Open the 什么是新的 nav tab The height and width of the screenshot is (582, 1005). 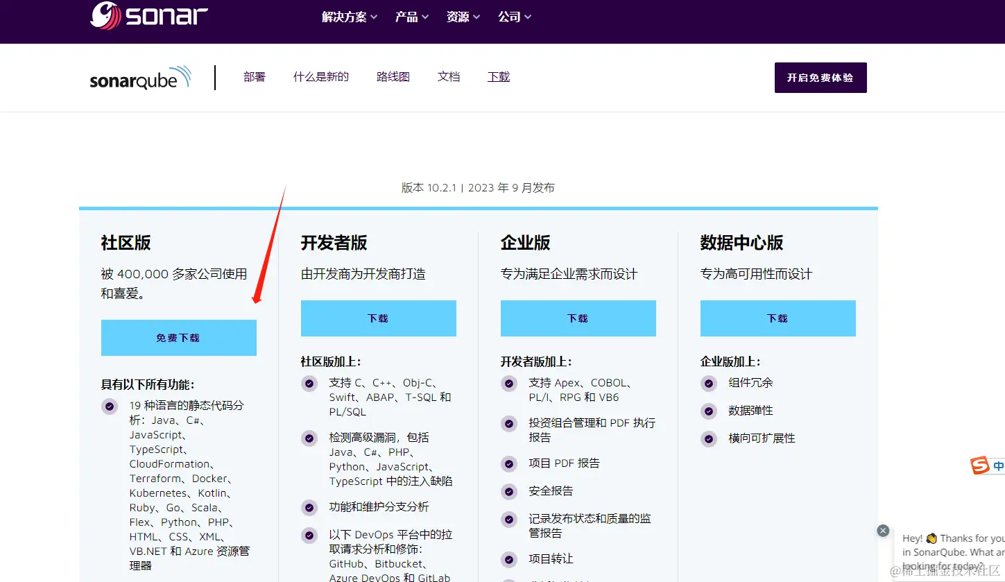click(321, 77)
